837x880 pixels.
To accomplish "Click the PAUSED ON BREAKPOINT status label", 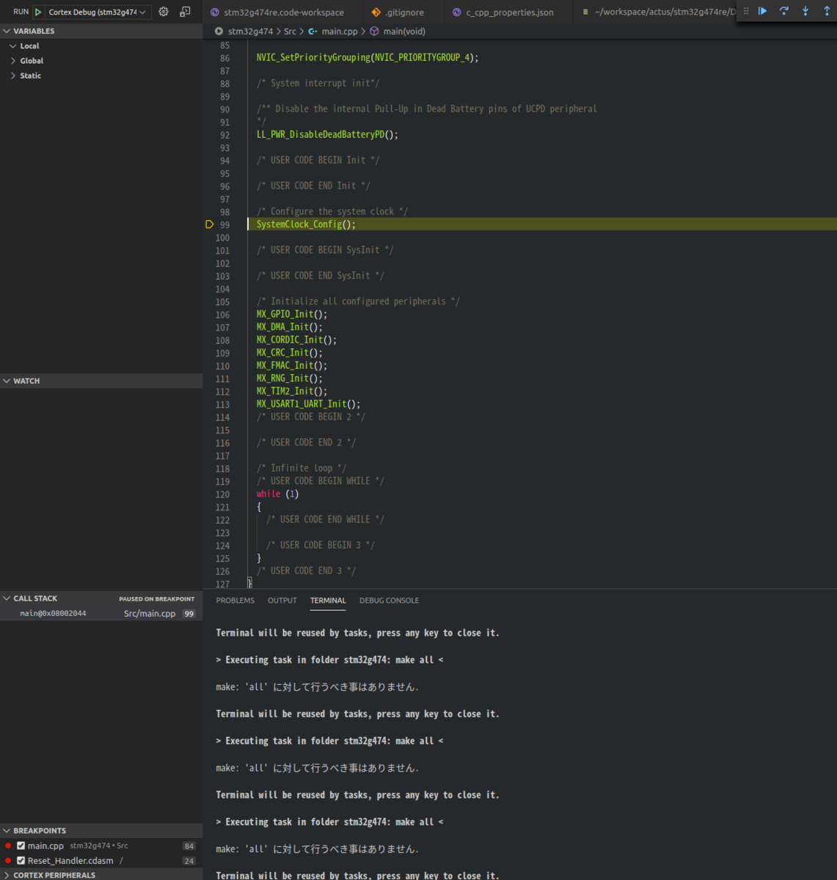I will tap(157, 599).
